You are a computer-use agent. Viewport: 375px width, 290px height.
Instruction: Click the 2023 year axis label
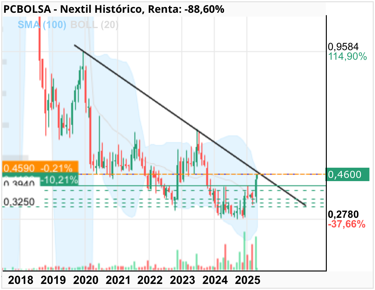[183, 280]
